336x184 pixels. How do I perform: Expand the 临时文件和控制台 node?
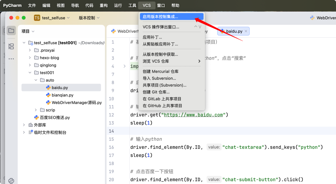pos(24,132)
